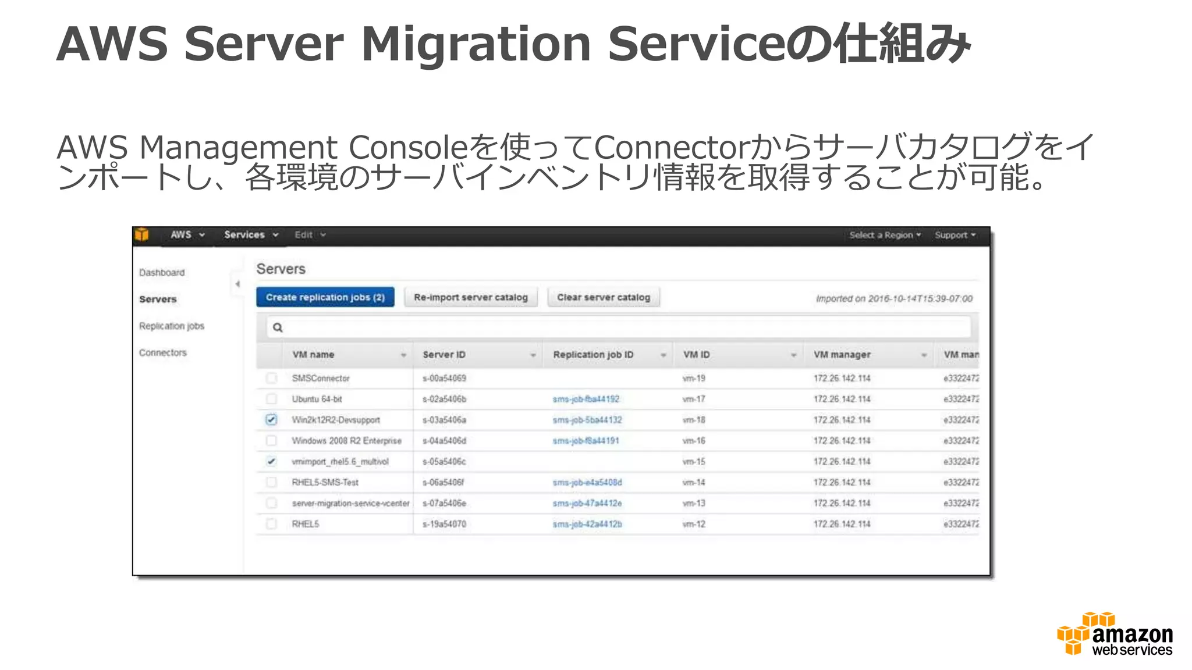Click VM name Ubuntu 64-bit
The image size is (1192, 670).
coord(317,399)
